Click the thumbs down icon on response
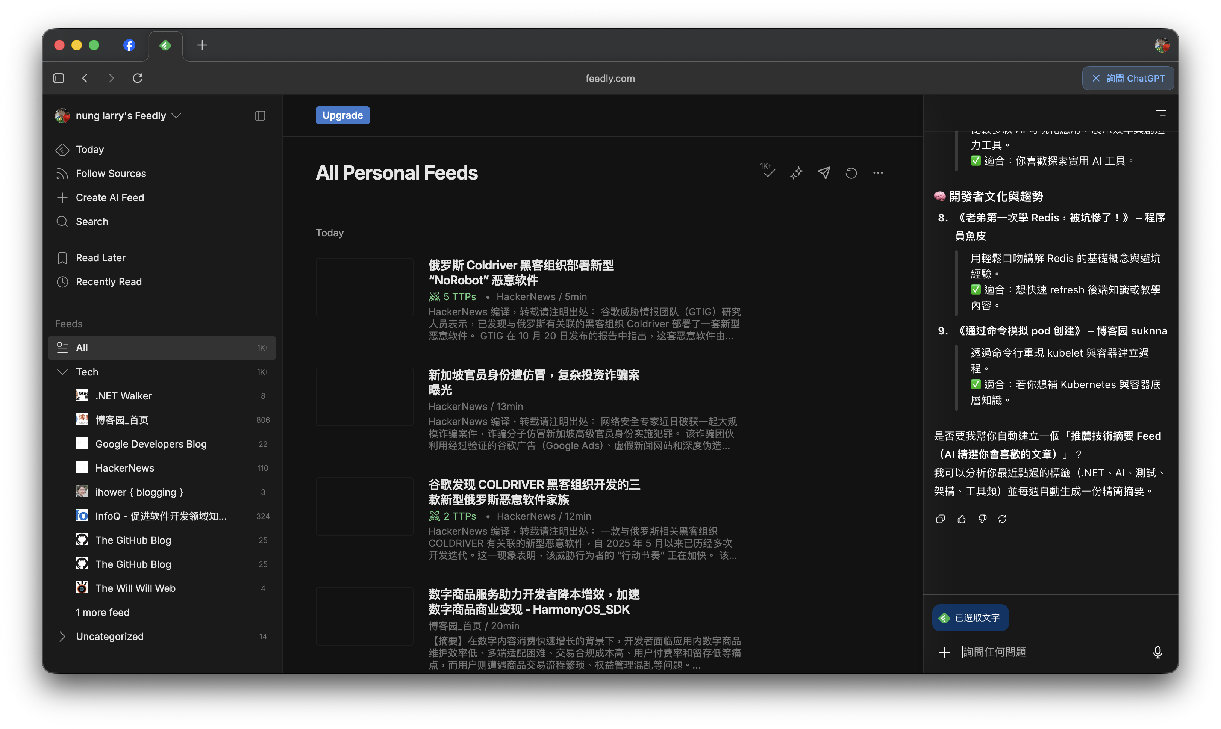Viewport: 1221px width, 729px height. point(982,519)
